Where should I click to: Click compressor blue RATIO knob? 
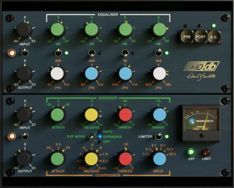click(160, 159)
